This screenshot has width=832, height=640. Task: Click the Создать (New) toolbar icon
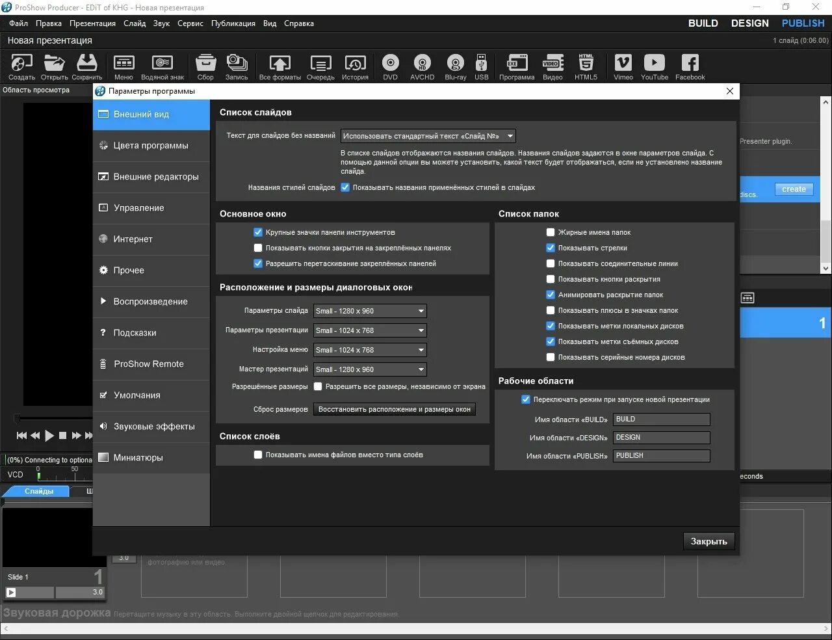coord(21,67)
